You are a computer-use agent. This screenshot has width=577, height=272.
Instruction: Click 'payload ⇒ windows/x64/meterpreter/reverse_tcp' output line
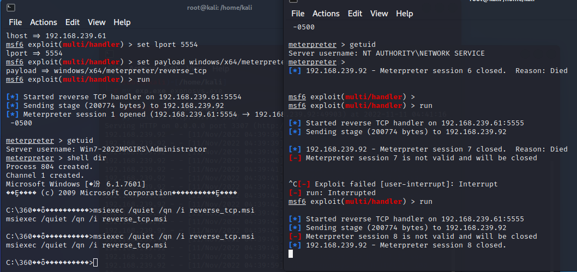(x=106, y=71)
